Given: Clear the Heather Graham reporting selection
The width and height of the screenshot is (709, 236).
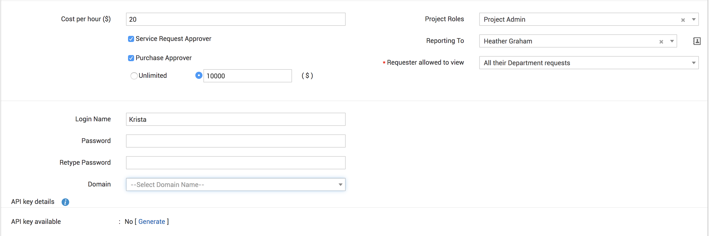Looking at the screenshot, I should click(661, 41).
